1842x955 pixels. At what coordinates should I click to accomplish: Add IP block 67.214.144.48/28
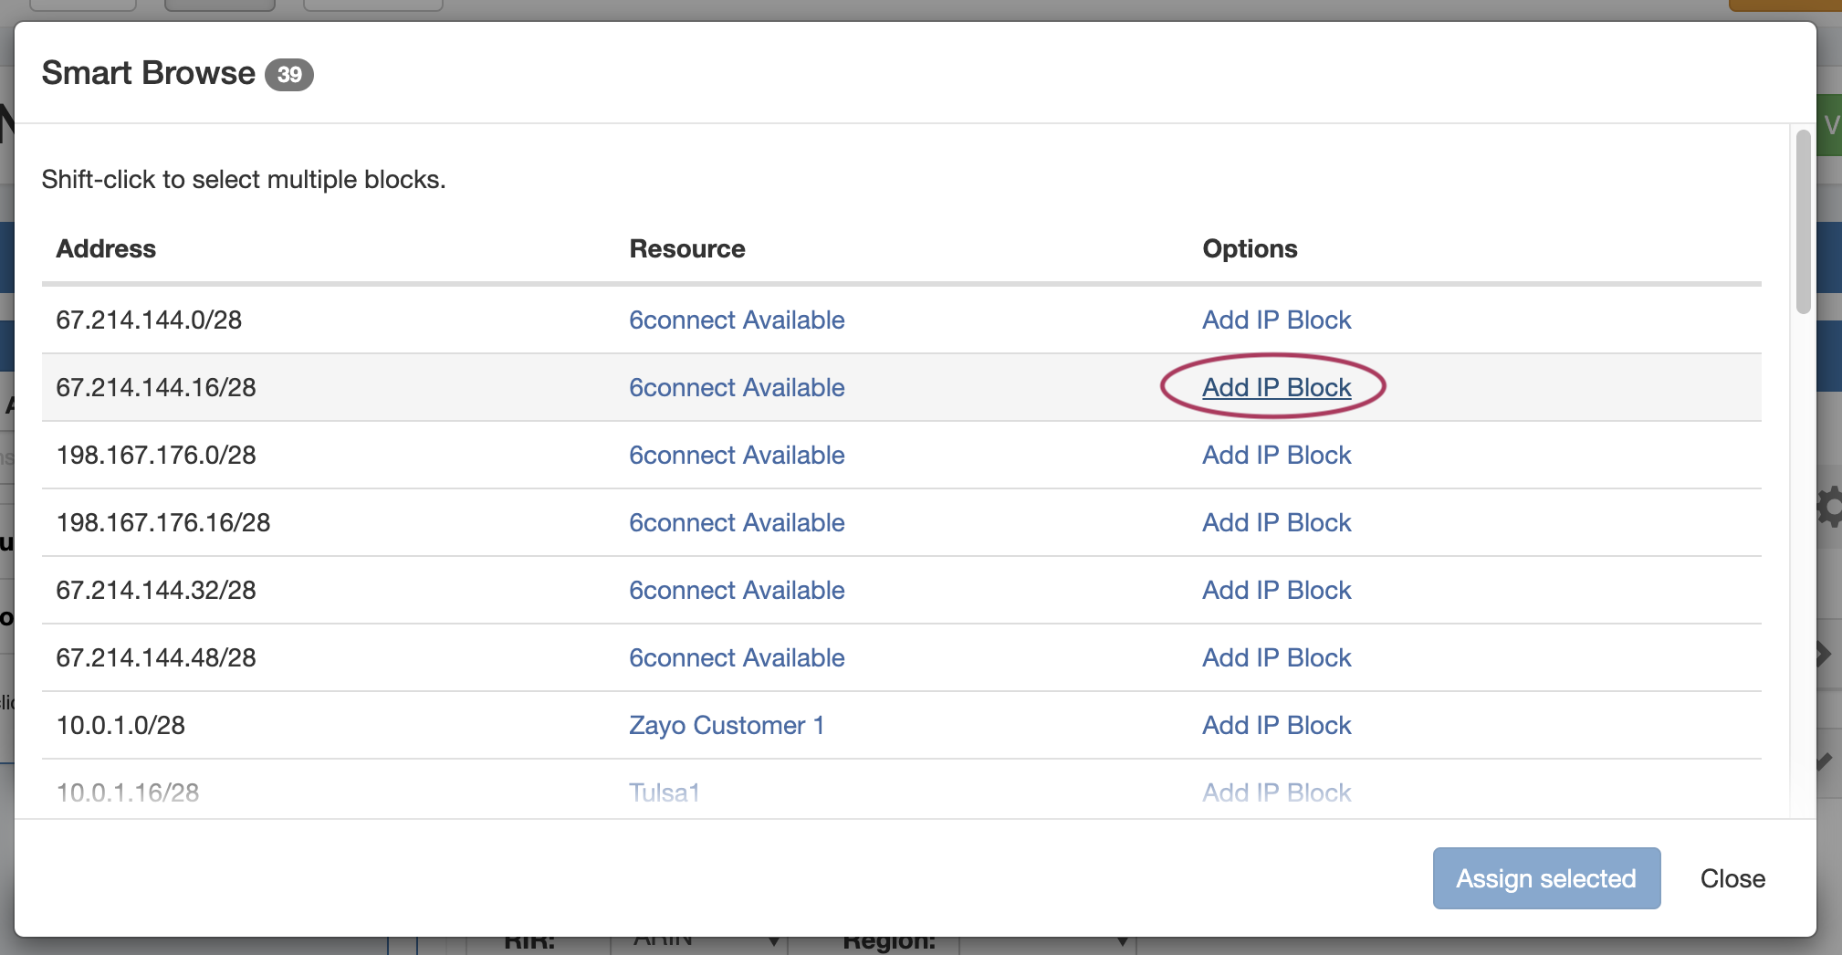pos(1276,658)
